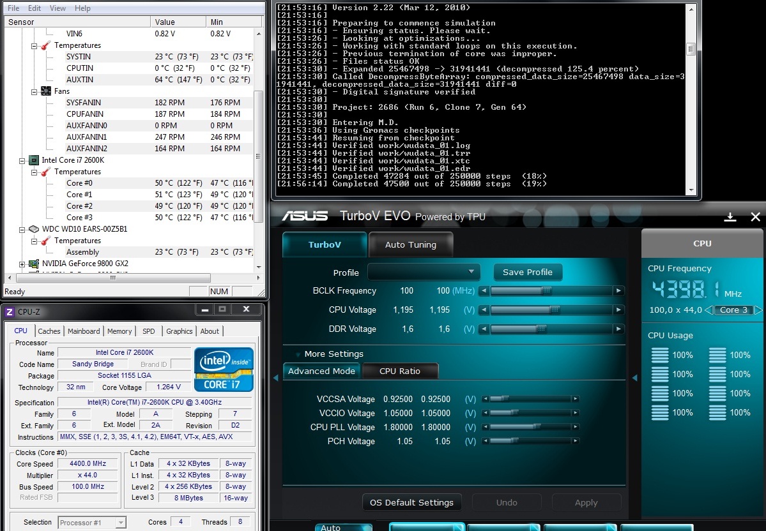Switch to the Graphics tab in CPU-Z
Image resolution: width=766 pixels, height=531 pixels.
point(180,331)
